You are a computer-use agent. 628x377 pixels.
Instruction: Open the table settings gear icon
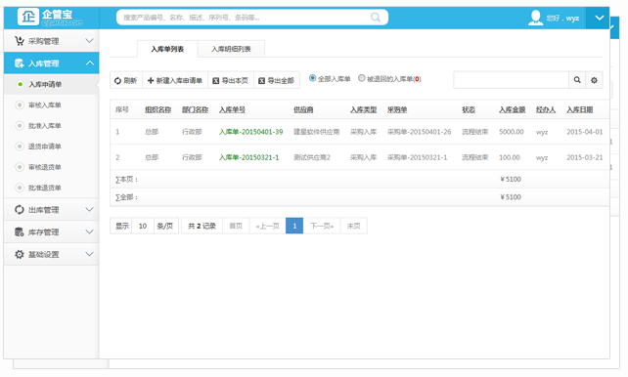(x=594, y=80)
